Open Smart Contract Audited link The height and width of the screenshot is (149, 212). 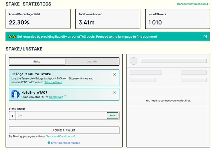(x=65, y=143)
